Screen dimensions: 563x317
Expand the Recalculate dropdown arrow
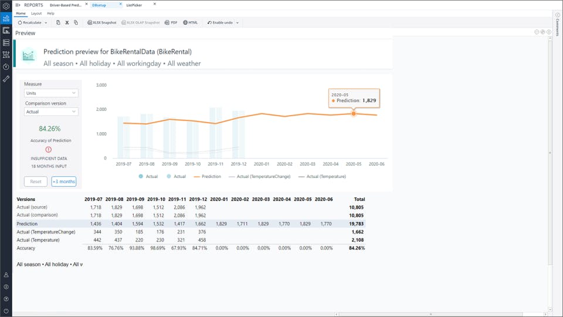(x=46, y=23)
